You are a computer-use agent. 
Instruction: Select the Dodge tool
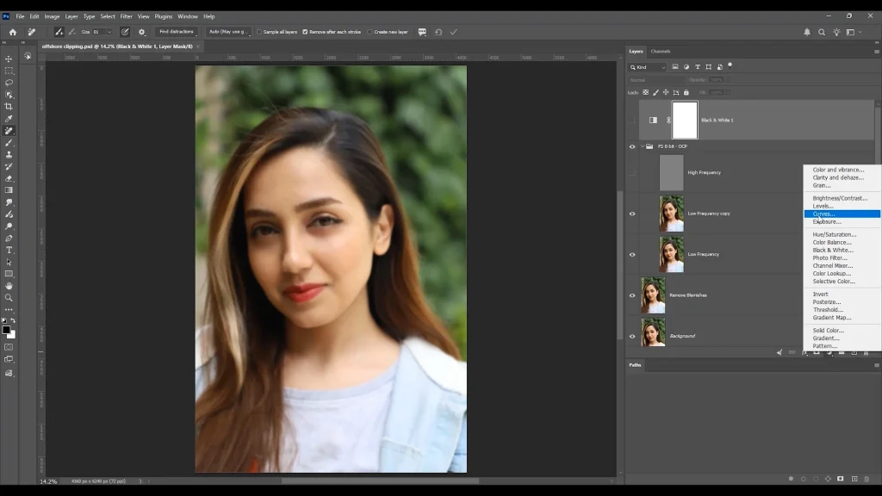coord(9,226)
